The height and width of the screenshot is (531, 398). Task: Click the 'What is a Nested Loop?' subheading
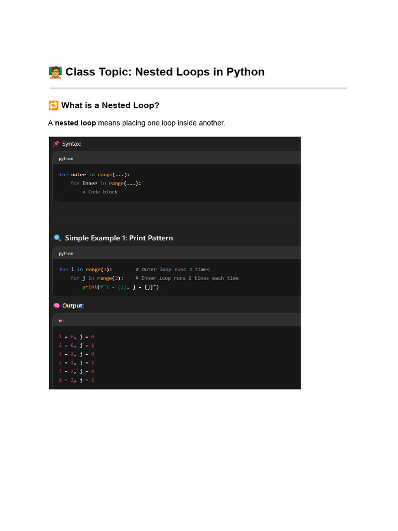coord(110,105)
